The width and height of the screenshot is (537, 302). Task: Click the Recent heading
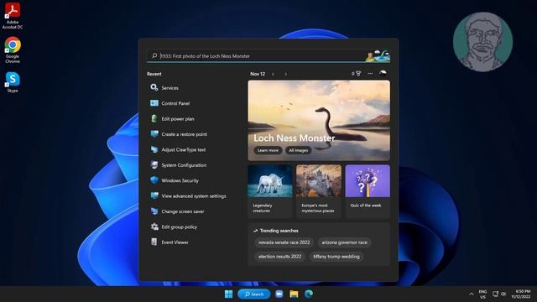coord(154,74)
